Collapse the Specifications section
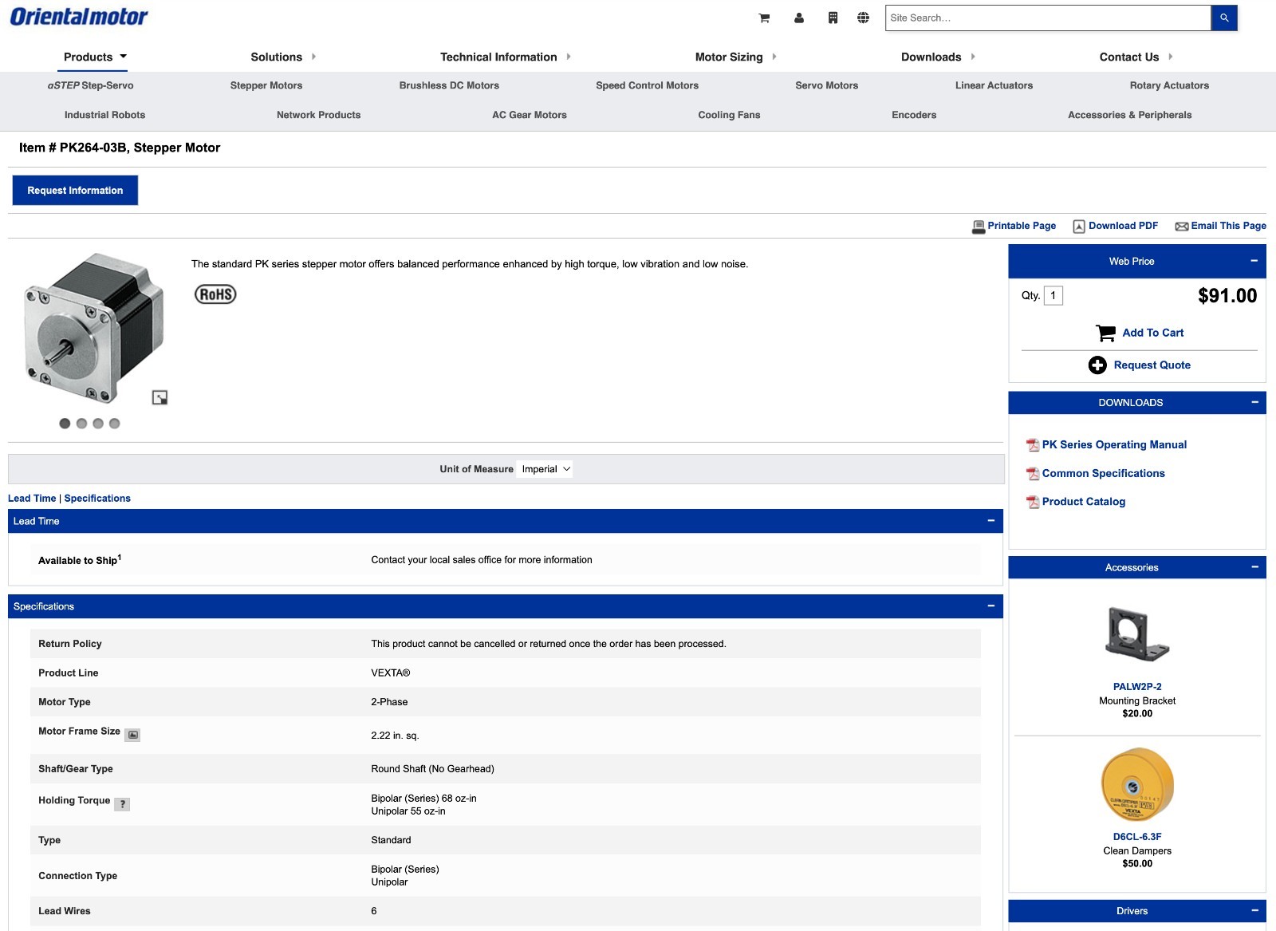 point(990,606)
